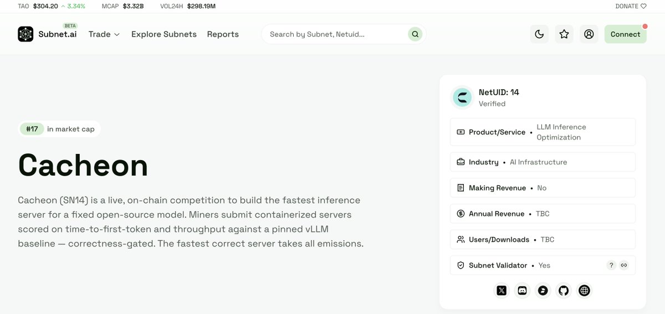Click the LLM Inference Optimization value
The width and height of the screenshot is (665, 314).
click(561, 132)
